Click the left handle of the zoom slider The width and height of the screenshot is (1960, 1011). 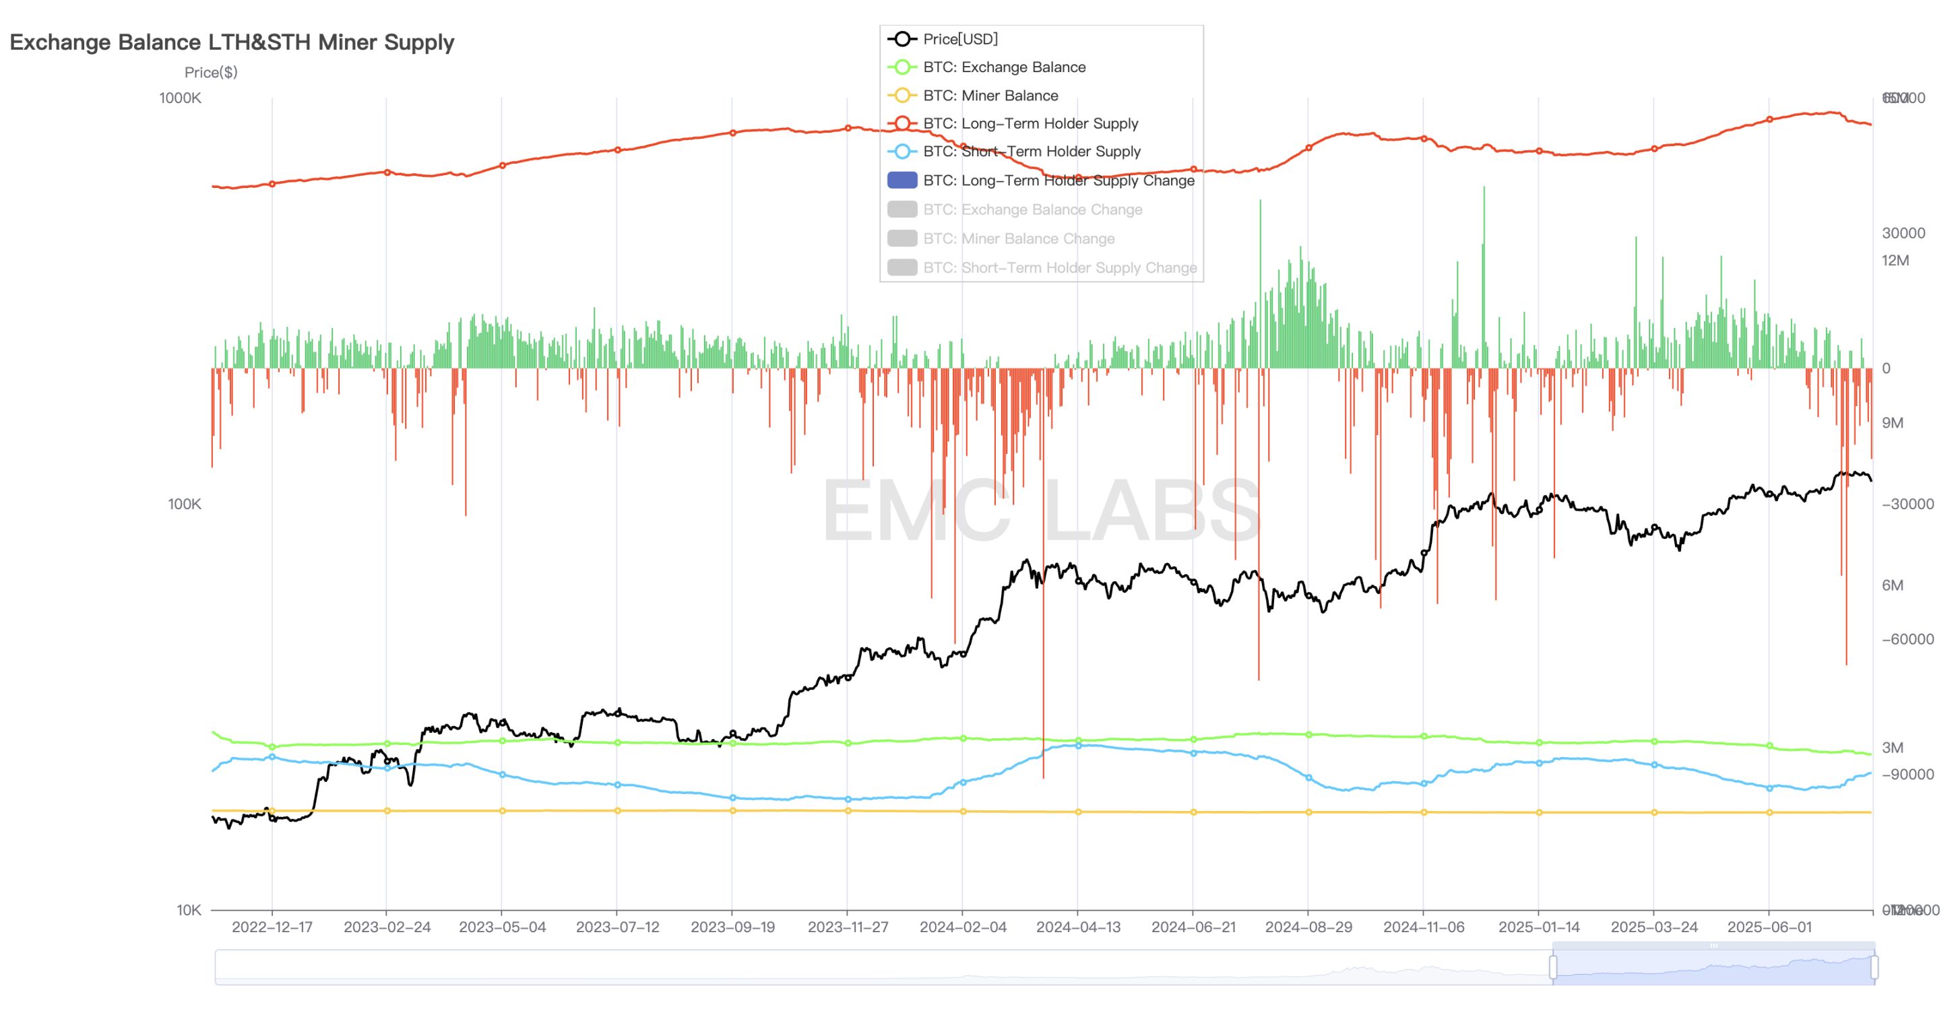coord(1553,967)
